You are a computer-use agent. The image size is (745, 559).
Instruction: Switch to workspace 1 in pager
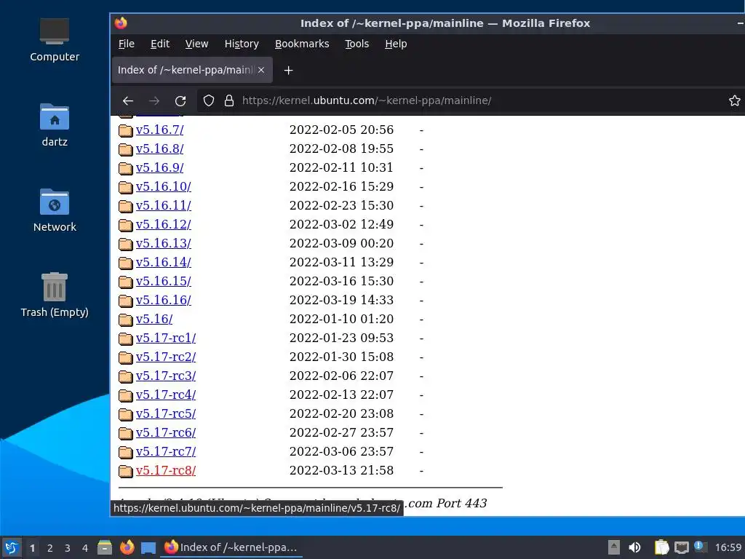pos(32,548)
